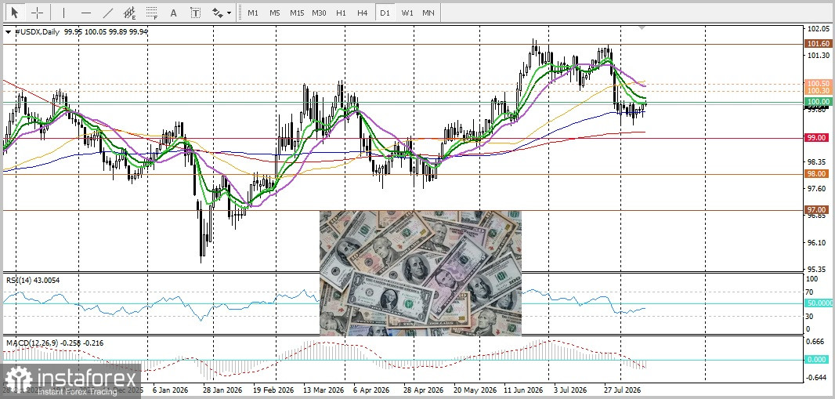
Task: Toggle the D1 daily timeframe button
Action: (x=385, y=13)
